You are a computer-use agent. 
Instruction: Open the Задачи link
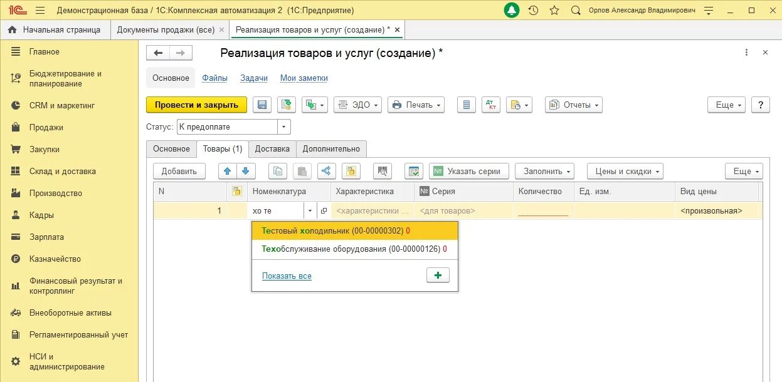(x=254, y=78)
